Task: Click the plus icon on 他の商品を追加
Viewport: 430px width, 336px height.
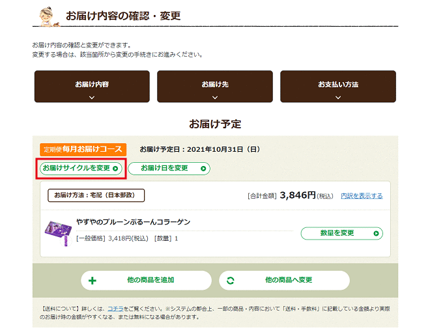Action: coord(93,281)
